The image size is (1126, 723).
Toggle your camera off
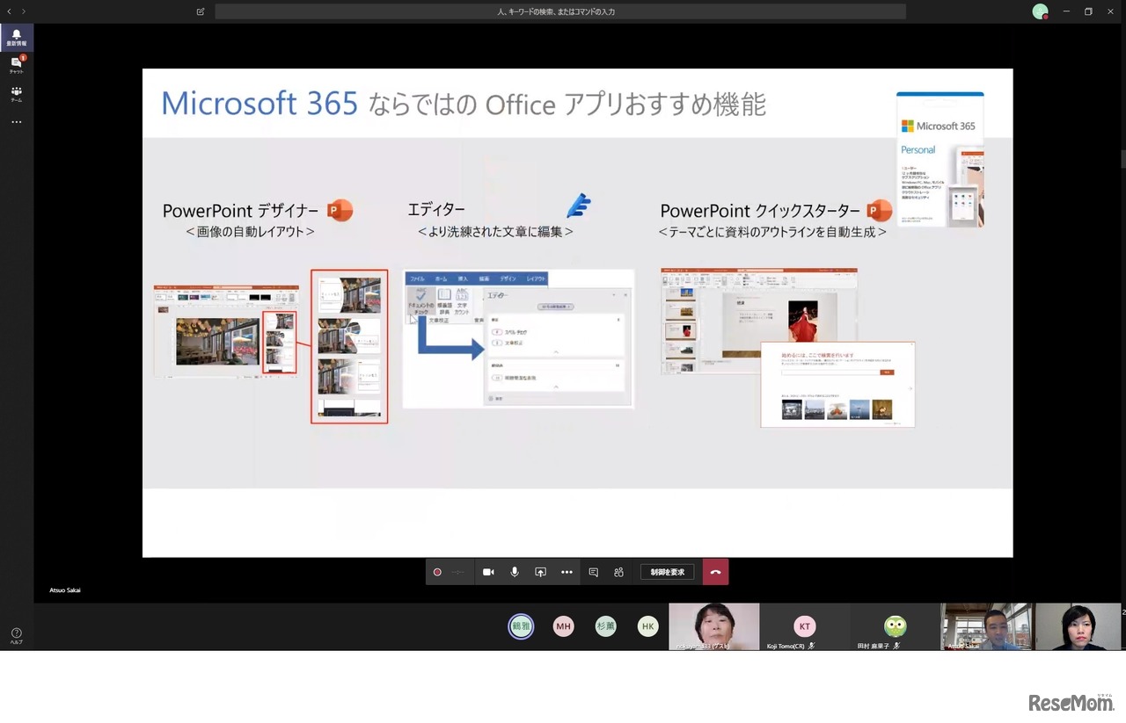pyautogui.click(x=488, y=572)
